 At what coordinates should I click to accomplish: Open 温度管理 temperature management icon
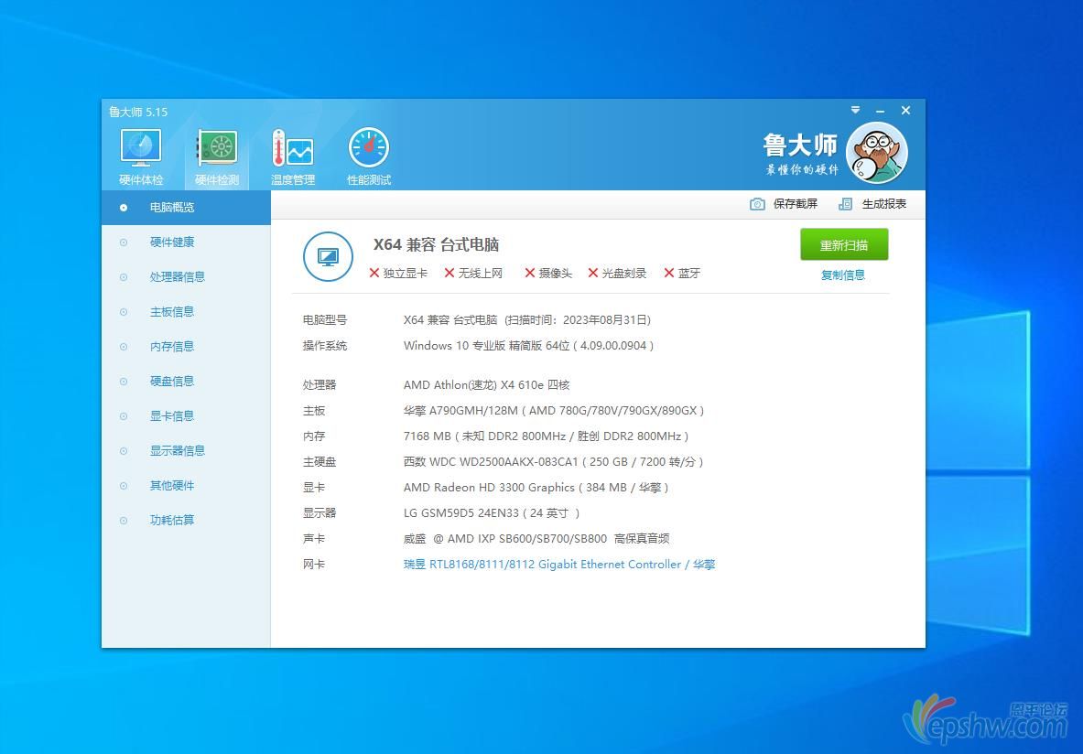point(293,156)
